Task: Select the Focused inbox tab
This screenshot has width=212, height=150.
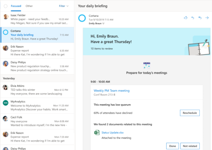Action: coord(16,6)
